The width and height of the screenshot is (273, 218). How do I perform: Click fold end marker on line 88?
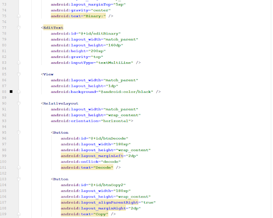coord(19,92)
